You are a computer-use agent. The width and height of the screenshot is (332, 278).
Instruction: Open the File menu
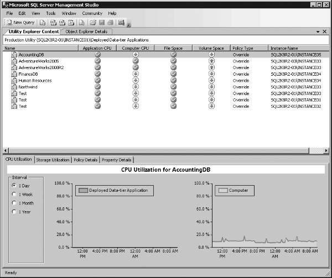[x=9, y=13]
